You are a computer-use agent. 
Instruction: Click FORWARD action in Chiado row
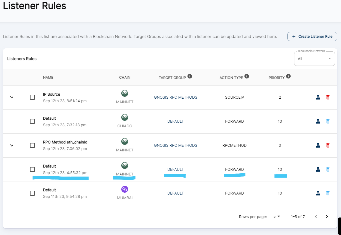pos(234,121)
